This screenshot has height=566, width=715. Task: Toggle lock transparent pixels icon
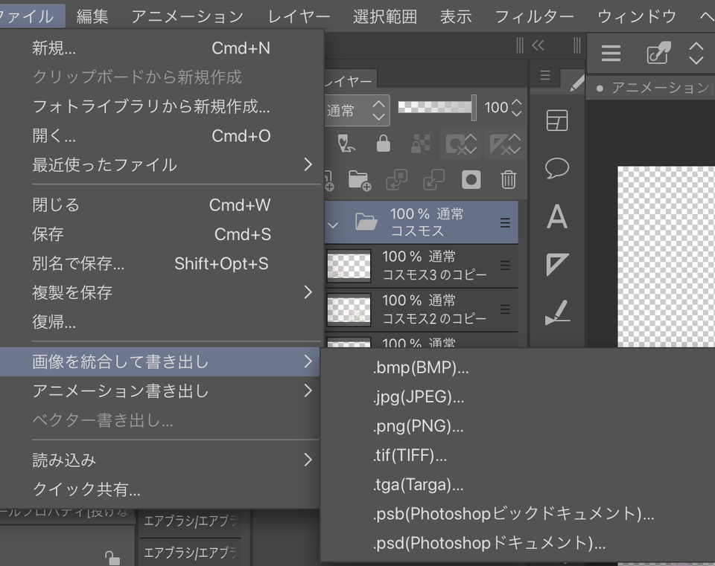[421, 144]
